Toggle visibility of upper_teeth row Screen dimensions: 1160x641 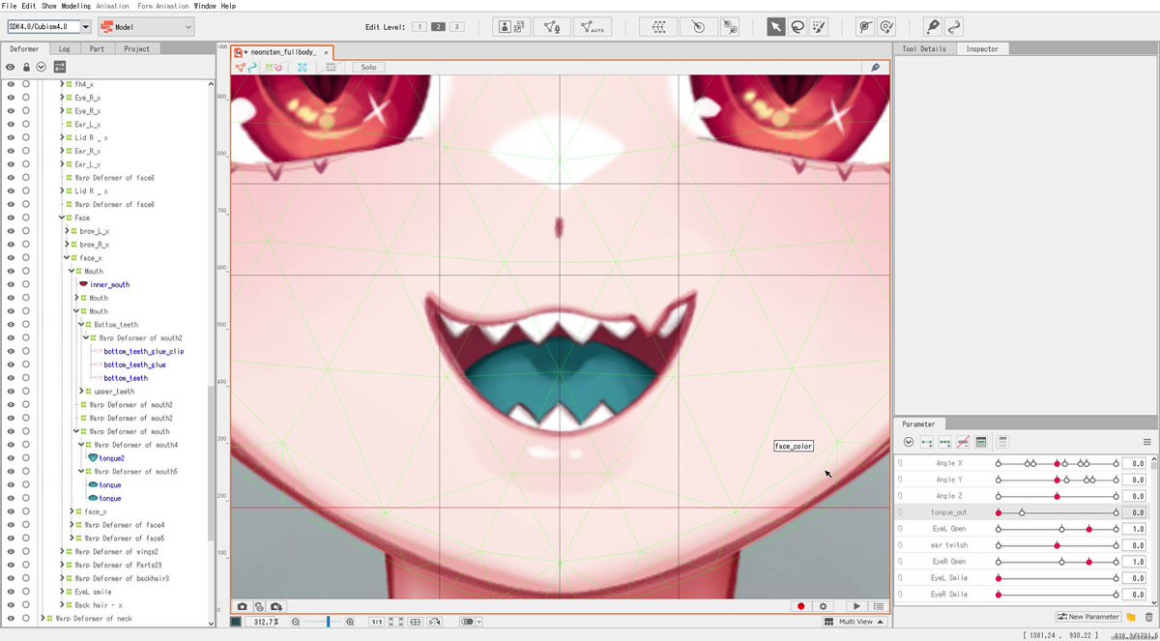11,392
